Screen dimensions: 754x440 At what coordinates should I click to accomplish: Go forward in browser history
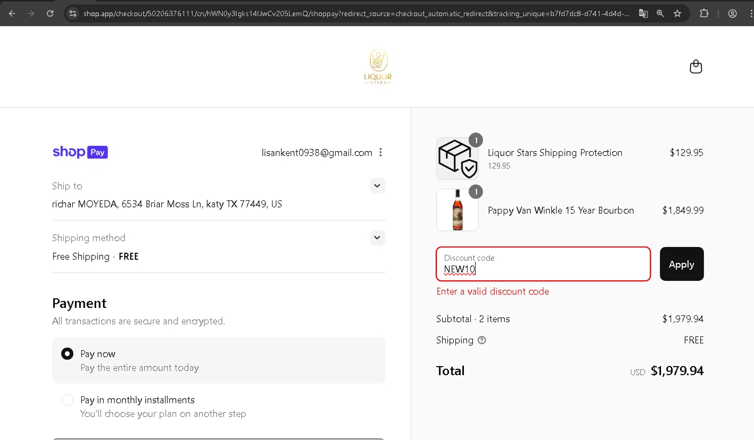(31, 14)
